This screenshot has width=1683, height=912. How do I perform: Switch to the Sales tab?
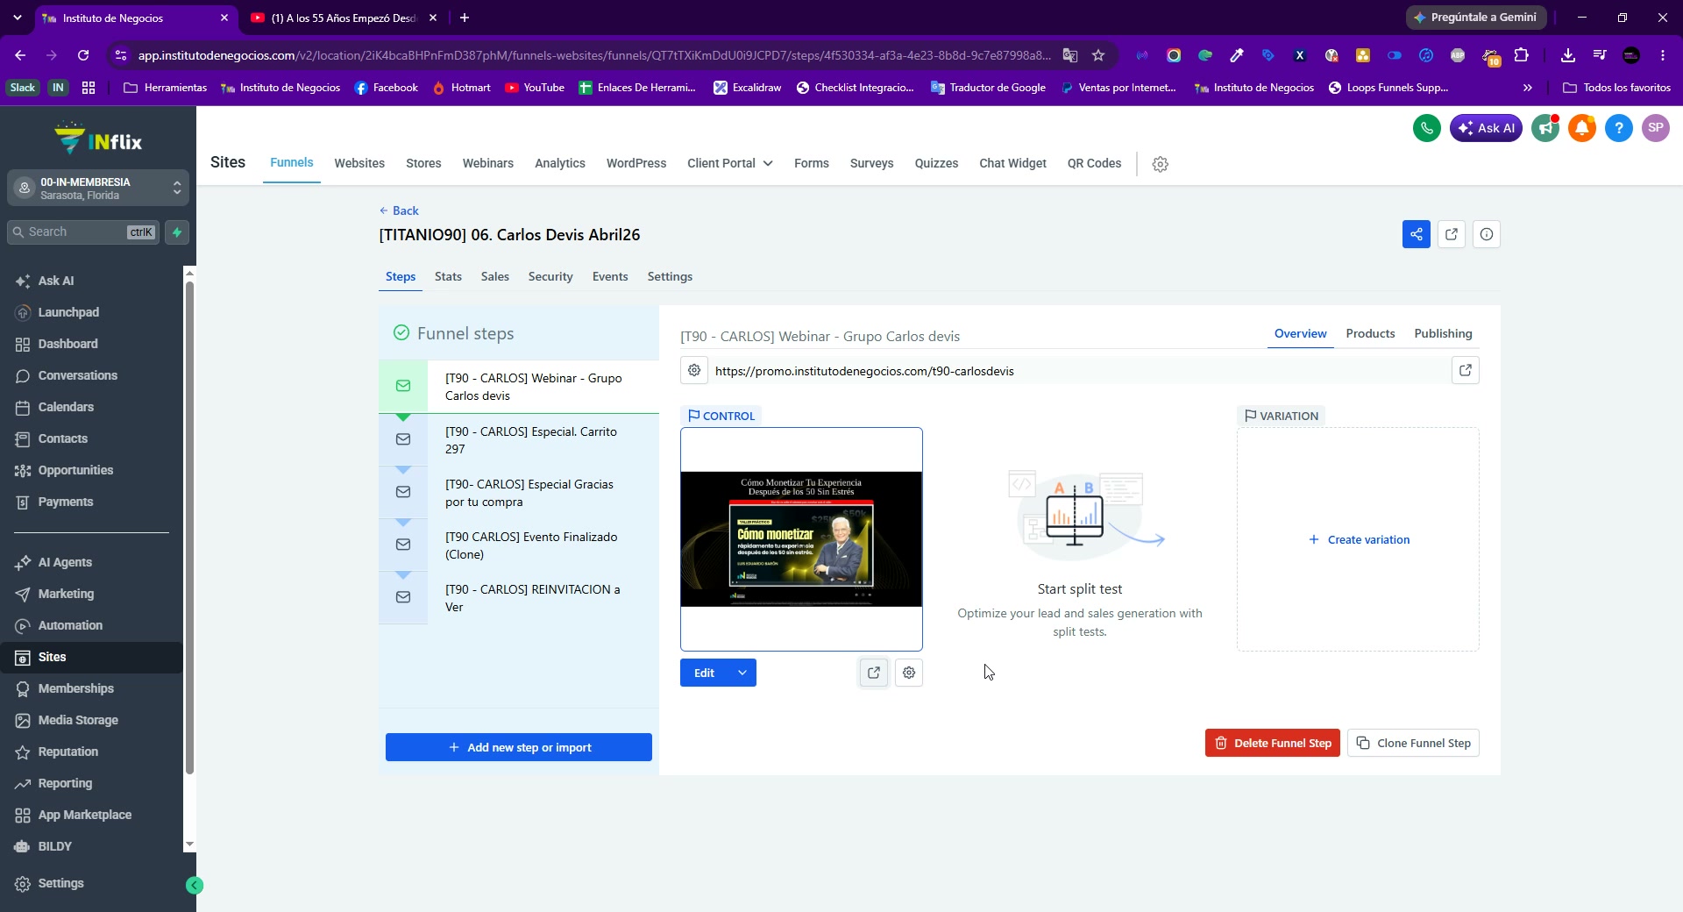[494, 276]
